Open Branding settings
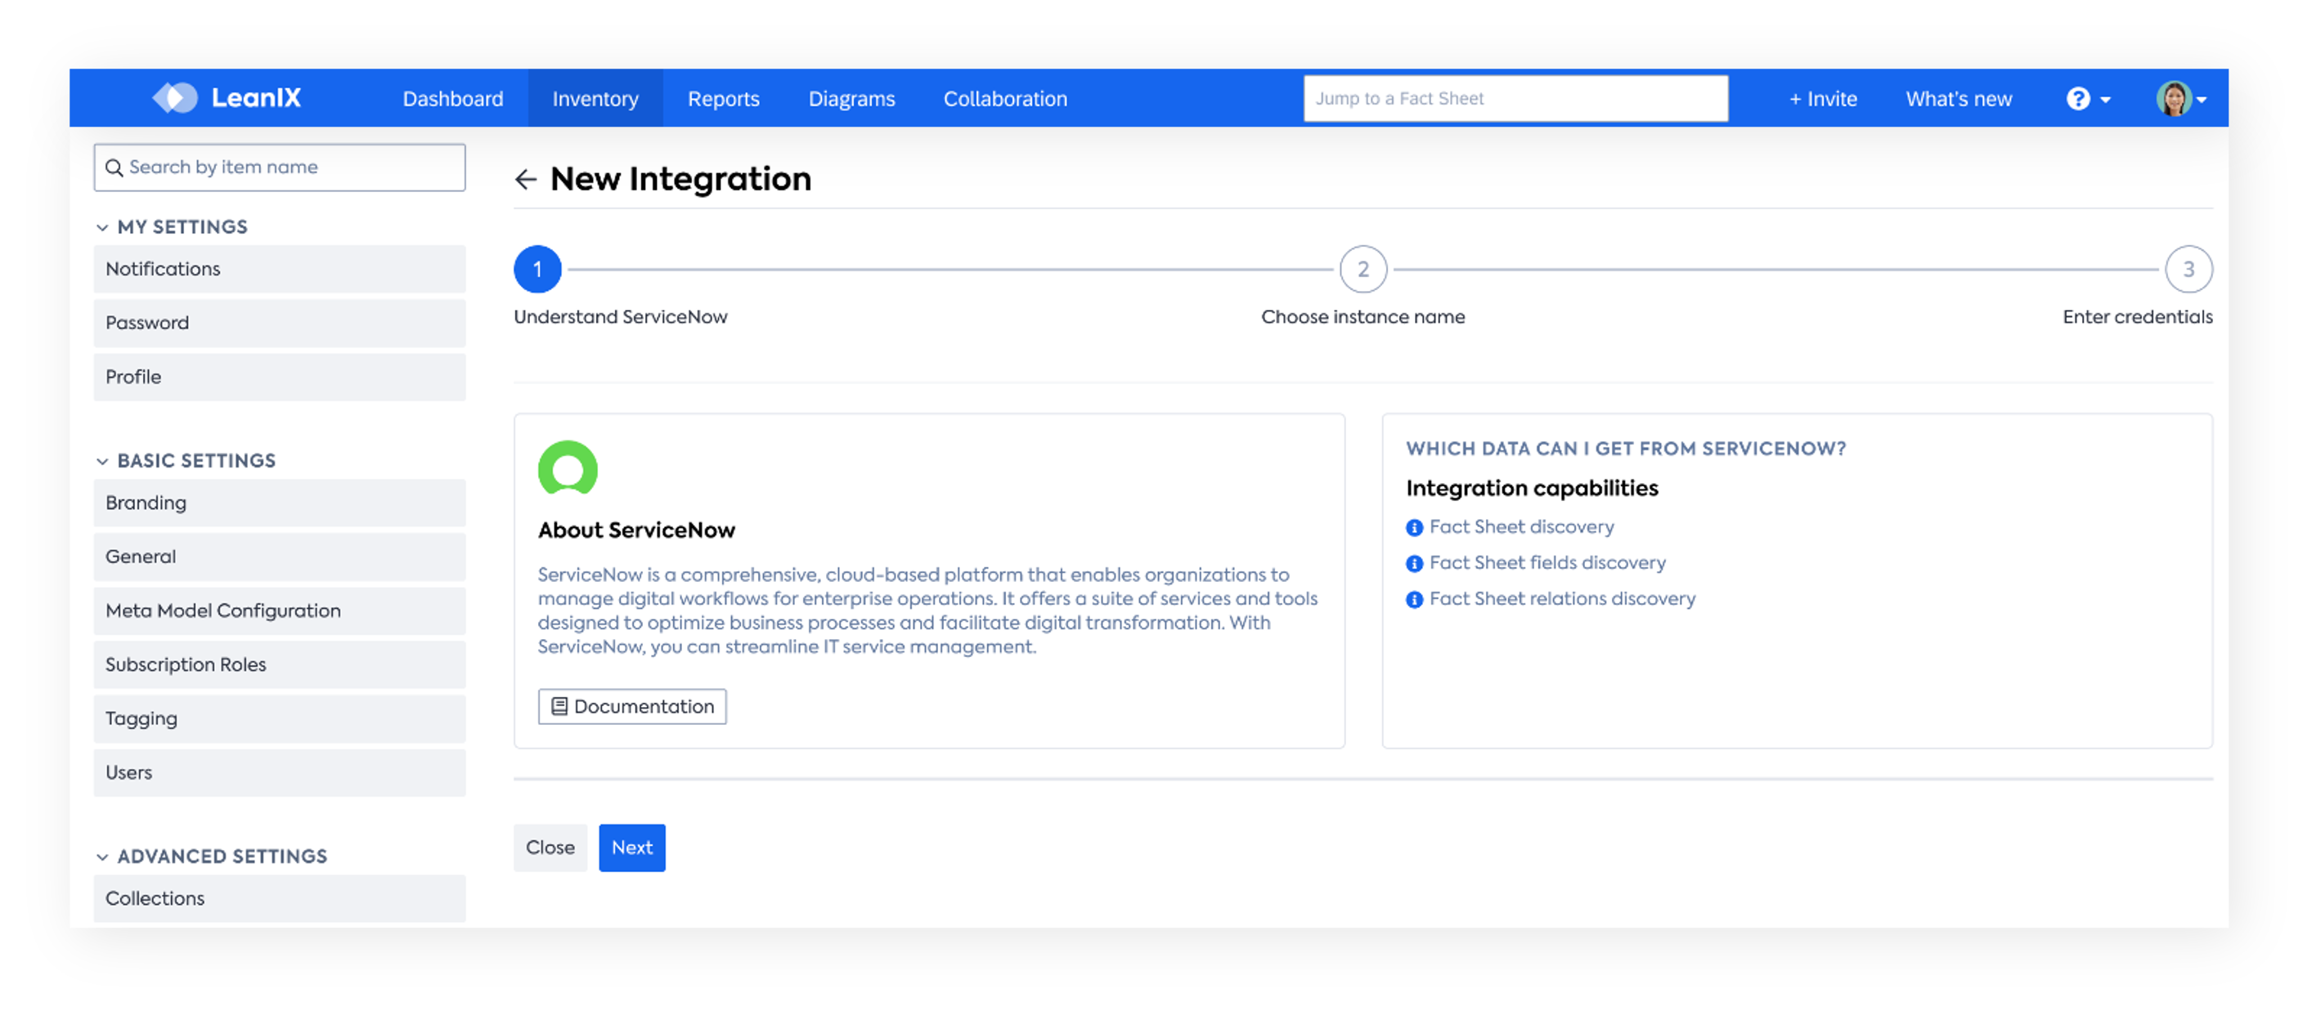2312x1011 pixels. point(279,503)
